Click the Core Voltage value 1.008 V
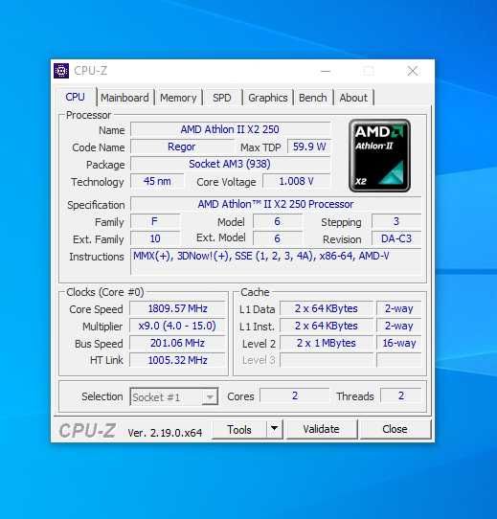497x519 pixels. click(296, 181)
